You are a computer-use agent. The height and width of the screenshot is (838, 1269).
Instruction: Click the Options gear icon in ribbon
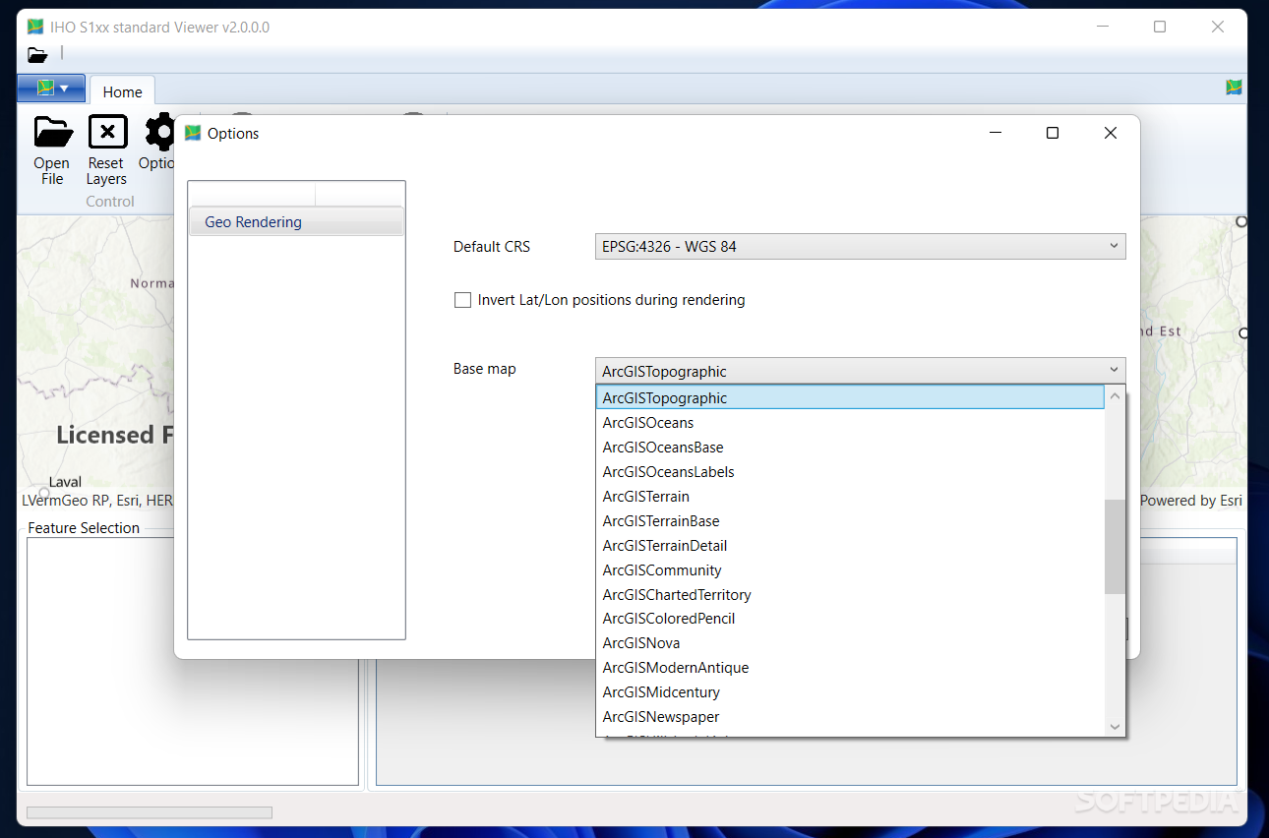point(158,131)
